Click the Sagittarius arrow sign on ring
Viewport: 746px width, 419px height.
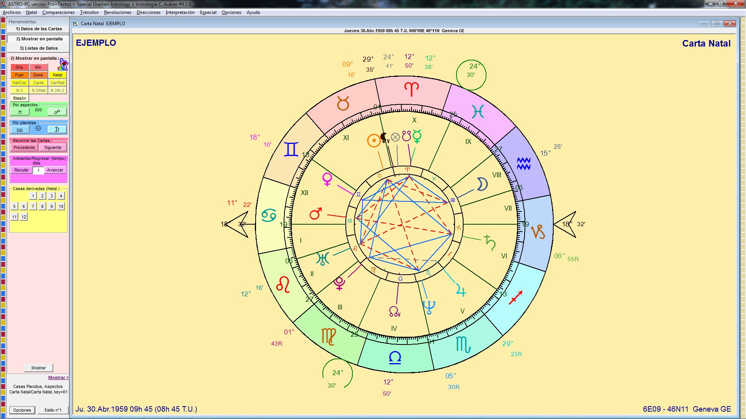click(516, 297)
